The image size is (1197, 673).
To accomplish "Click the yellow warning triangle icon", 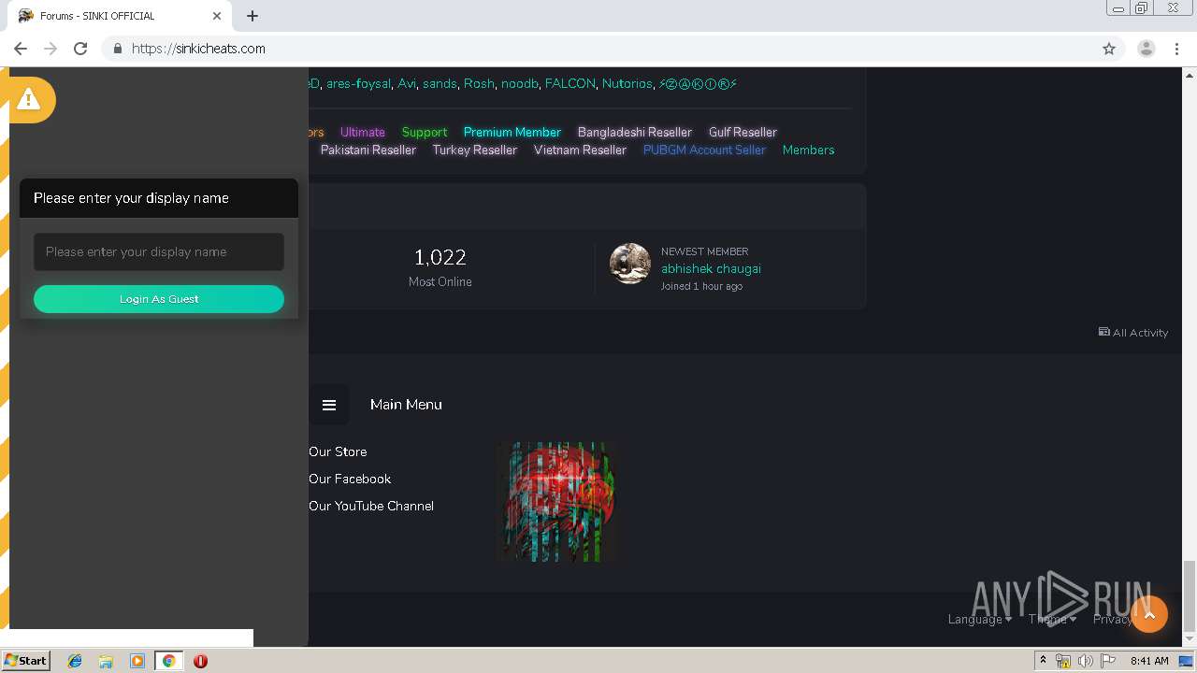I will click(x=28, y=99).
